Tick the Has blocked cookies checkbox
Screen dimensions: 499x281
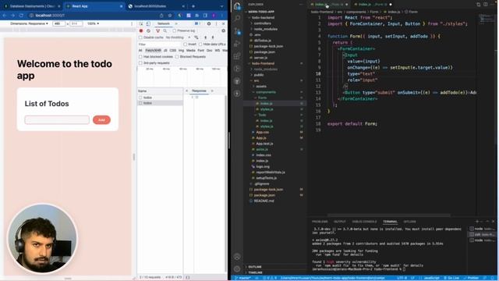click(140, 57)
